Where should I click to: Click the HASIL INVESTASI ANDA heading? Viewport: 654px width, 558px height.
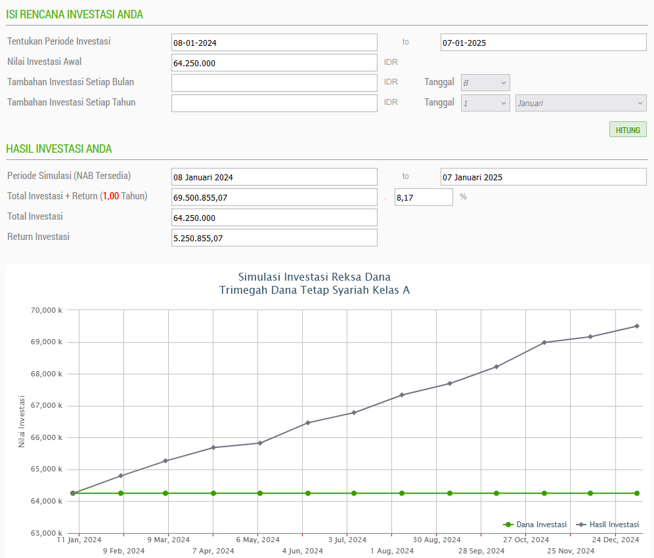tap(59, 149)
